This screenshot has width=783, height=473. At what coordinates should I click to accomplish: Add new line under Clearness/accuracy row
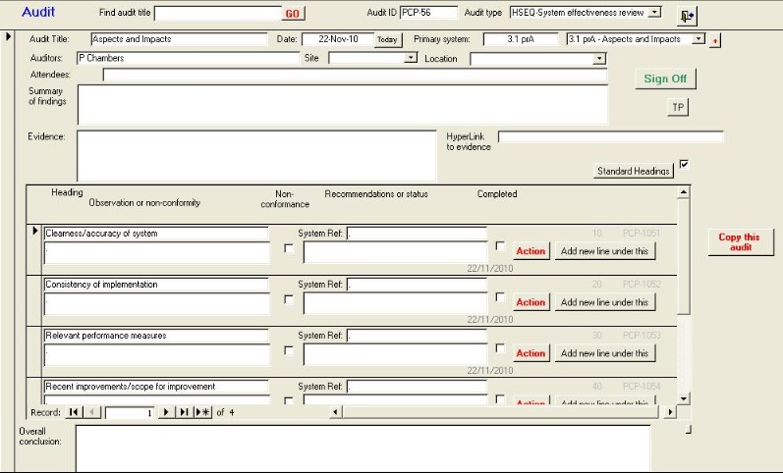tap(605, 251)
